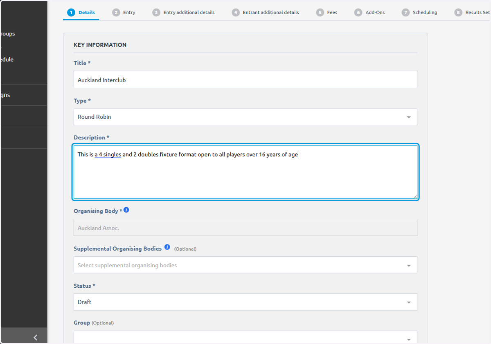Click info icon beside Supplemental Organising Bodies

pyautogui.click(x=167, y=247)
